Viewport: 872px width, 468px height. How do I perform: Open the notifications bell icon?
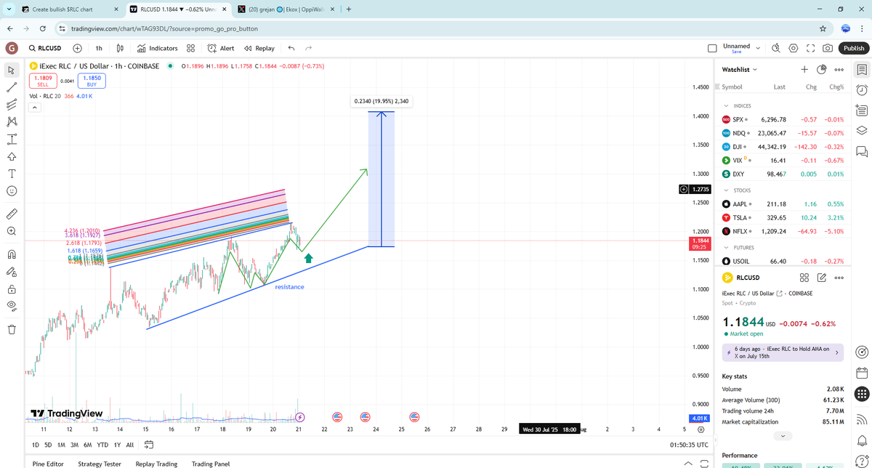862,440
